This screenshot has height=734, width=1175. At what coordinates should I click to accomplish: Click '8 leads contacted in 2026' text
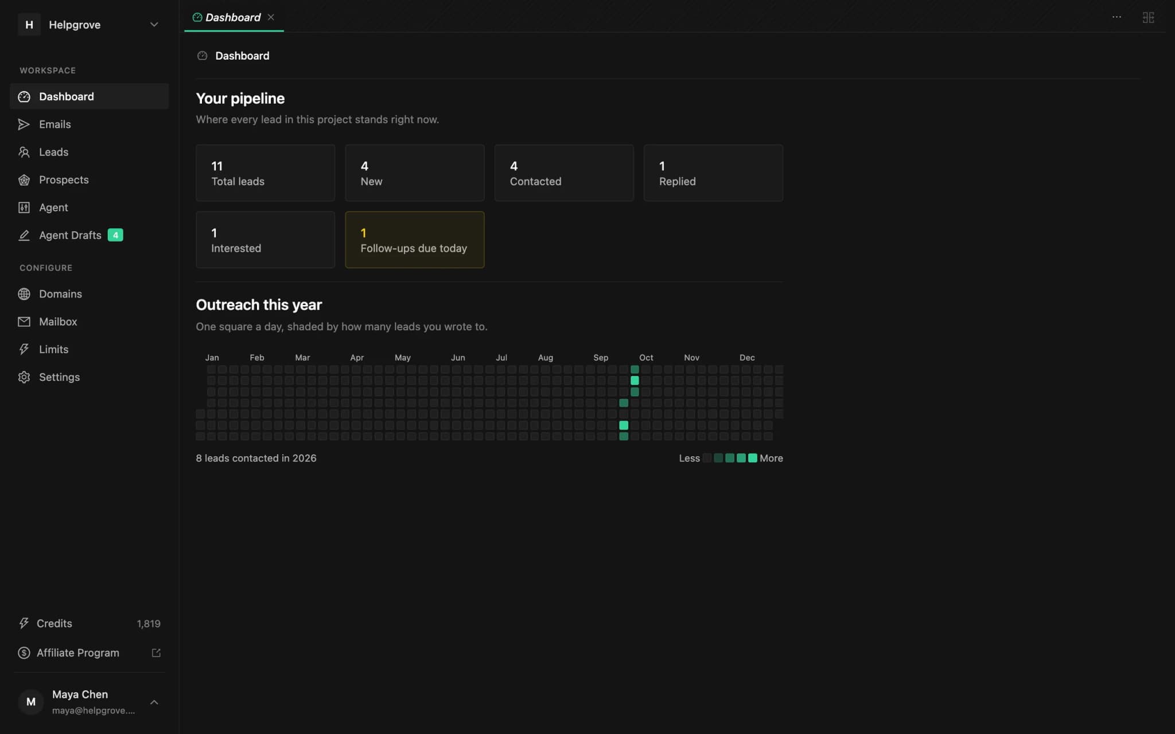(256, 458)
